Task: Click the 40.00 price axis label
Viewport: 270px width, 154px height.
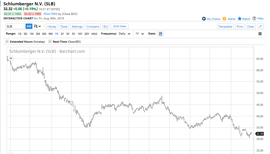Action: pos(260,116)
